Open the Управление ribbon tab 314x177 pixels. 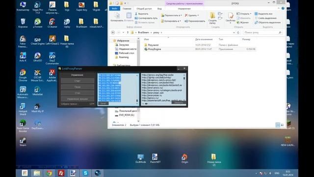tap(184, 9)
